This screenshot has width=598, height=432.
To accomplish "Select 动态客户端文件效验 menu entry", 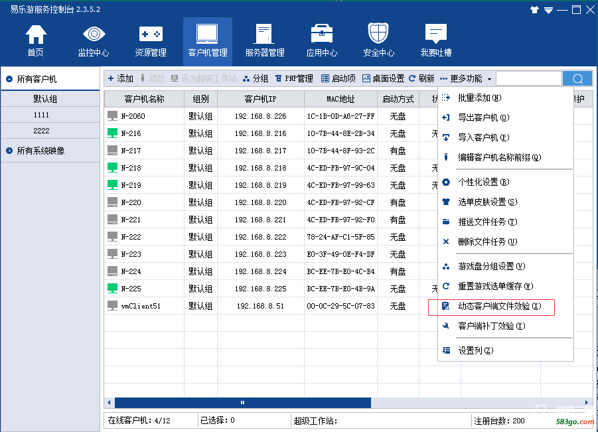I will (499, 306).
